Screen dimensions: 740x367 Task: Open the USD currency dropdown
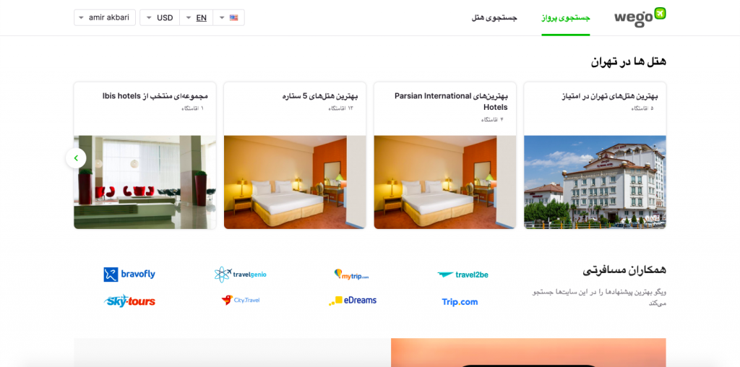160,17
